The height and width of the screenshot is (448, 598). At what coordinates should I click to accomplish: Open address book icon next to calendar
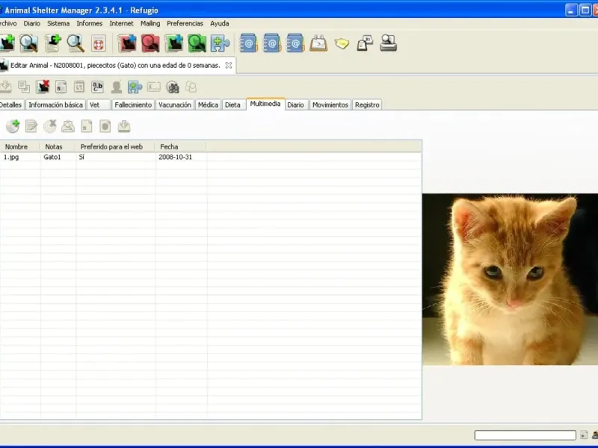[295, 43]
